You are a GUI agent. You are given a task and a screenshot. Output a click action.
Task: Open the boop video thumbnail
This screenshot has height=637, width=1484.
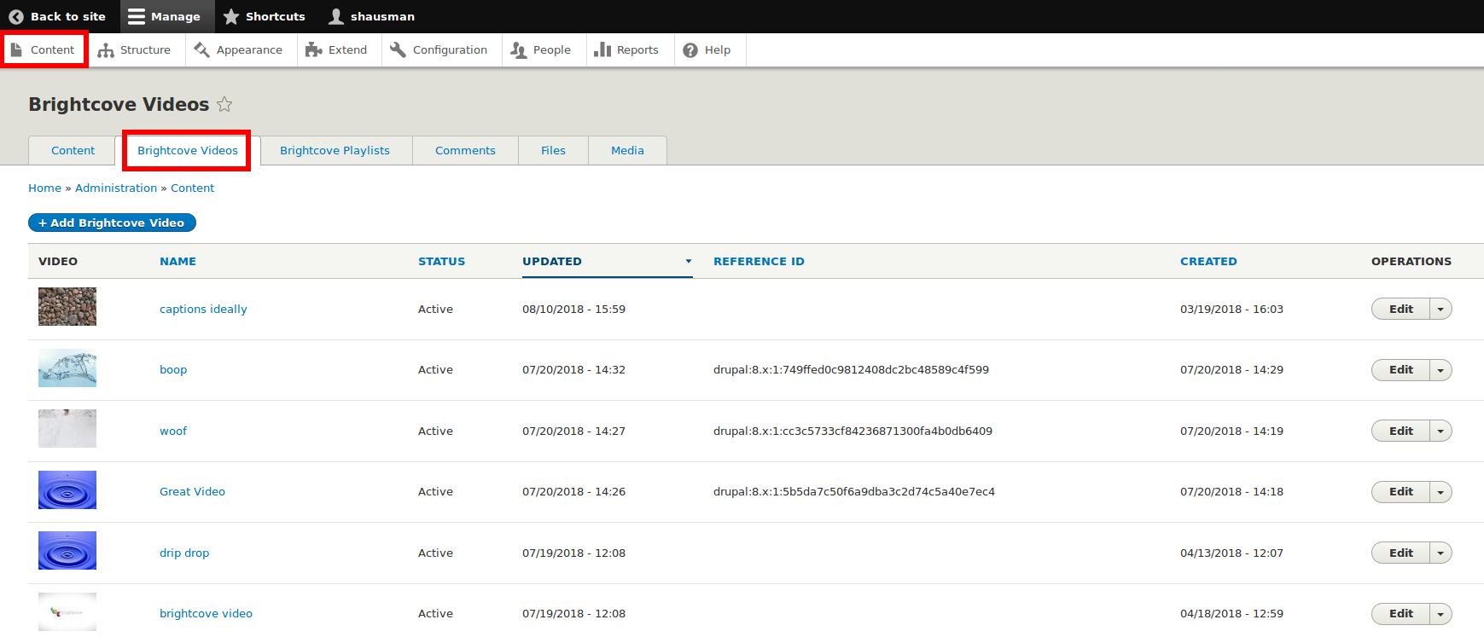(x=67, y=368)
